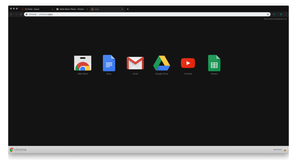Bookmark this page with the star
Screen dimensions: 297x164
pyautogui.click(x=268, y=14)
